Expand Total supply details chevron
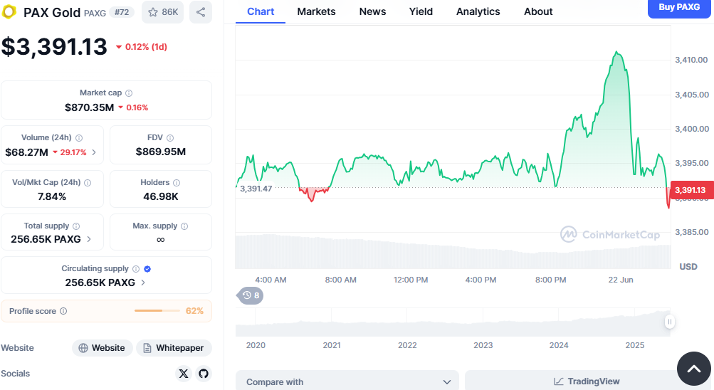This screenshot has height=390, width=714. (89, 239)
